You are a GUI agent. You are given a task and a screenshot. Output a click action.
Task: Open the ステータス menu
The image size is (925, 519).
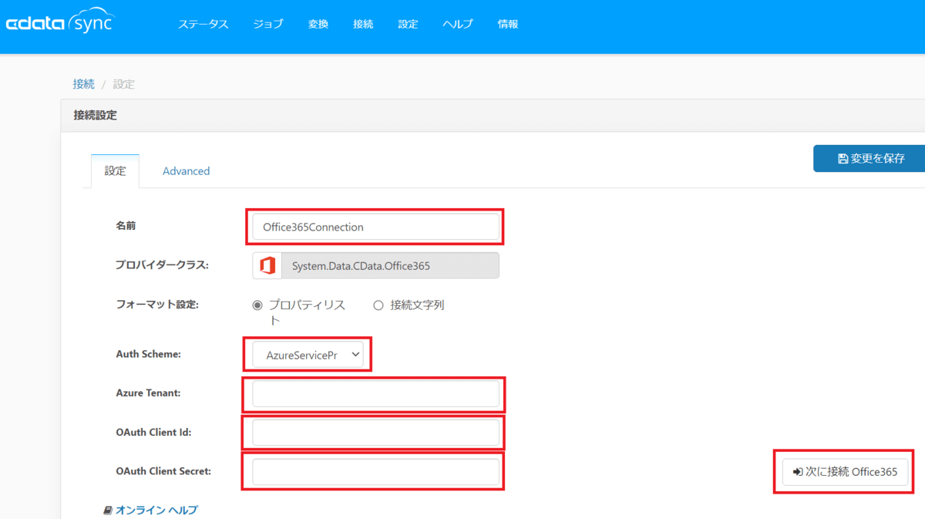pos(203,24)
